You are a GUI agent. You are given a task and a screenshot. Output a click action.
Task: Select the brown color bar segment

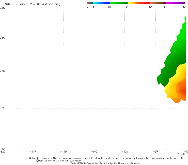158,3
